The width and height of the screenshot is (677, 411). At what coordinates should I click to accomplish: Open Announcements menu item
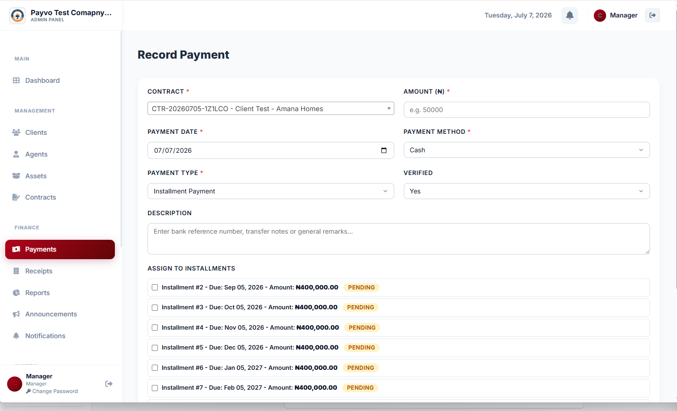[x=60, y=314]
